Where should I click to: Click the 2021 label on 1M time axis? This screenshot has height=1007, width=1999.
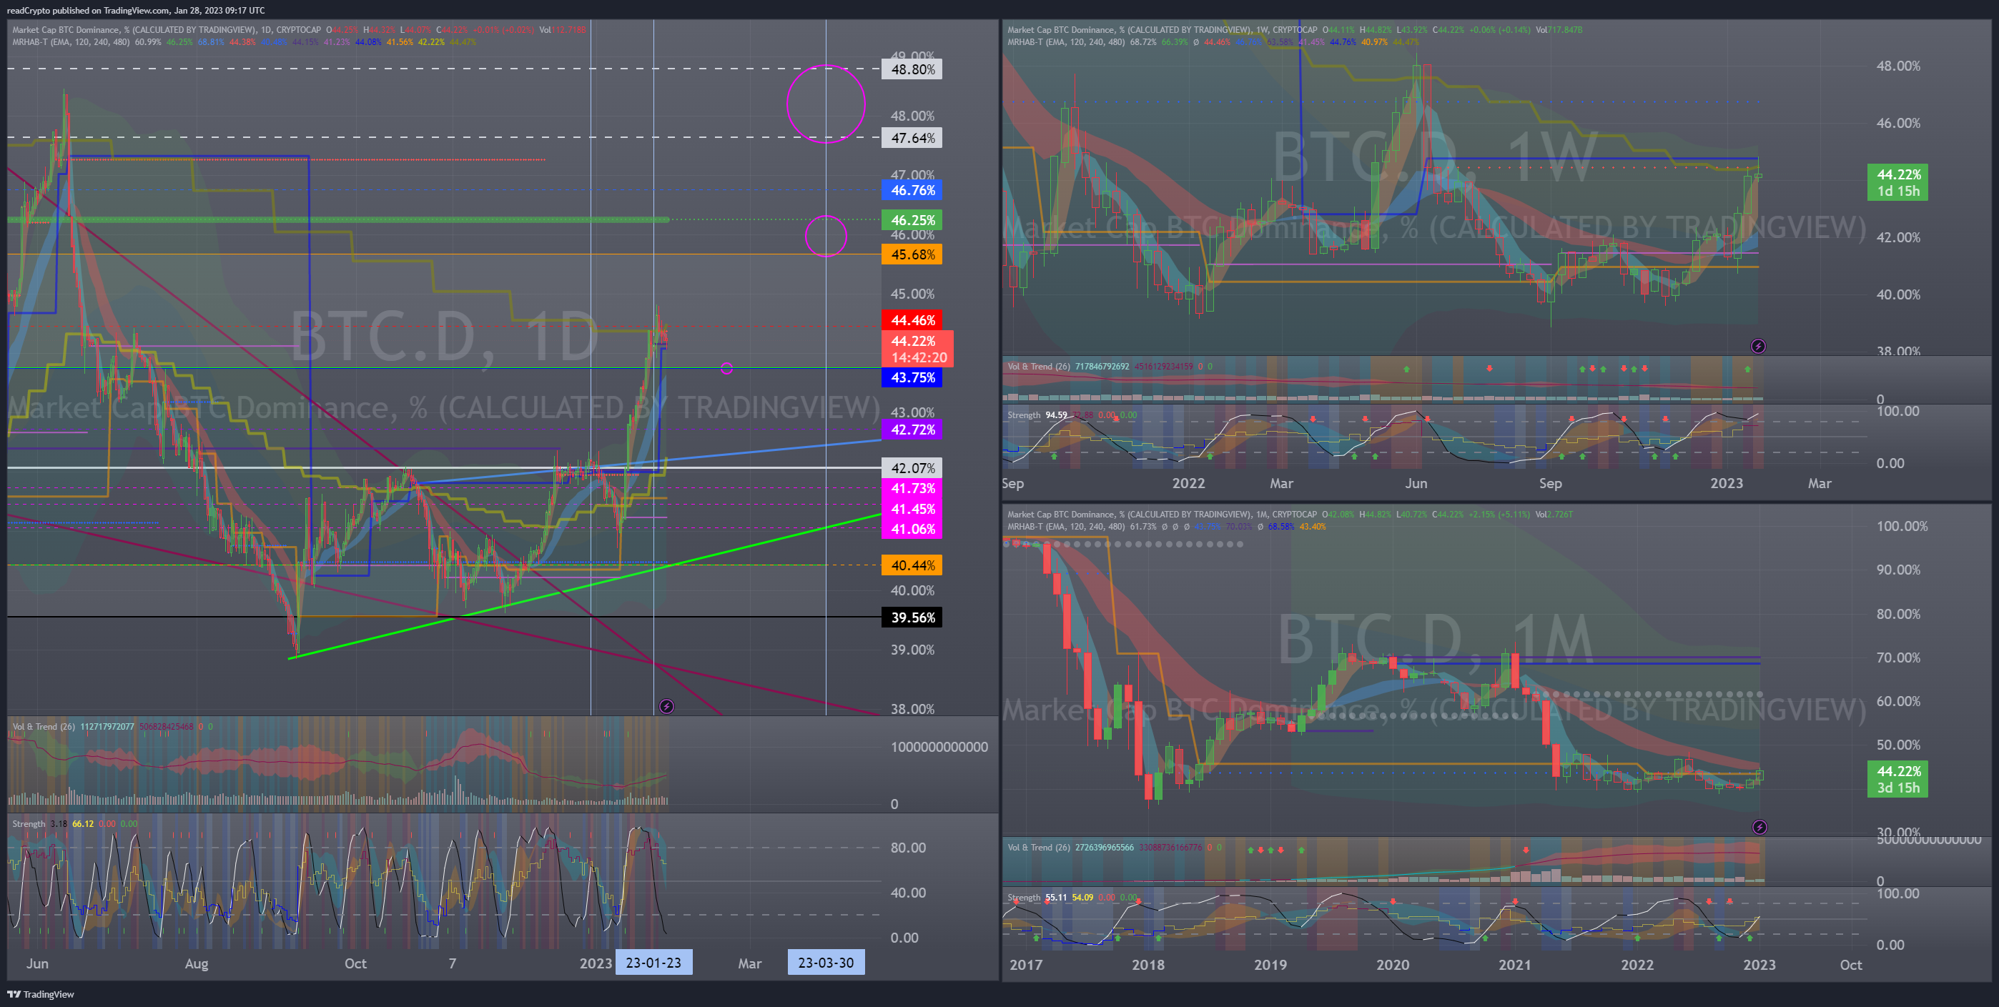pos(1515,964)
